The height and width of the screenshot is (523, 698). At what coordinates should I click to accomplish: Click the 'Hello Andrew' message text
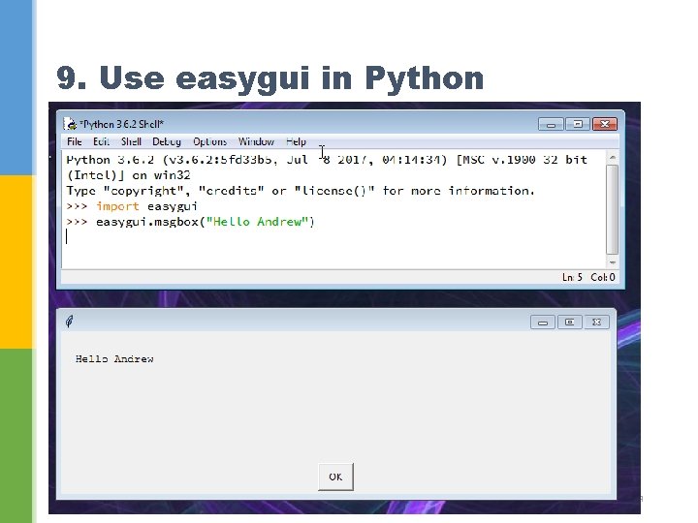click(x=114, y=359)
